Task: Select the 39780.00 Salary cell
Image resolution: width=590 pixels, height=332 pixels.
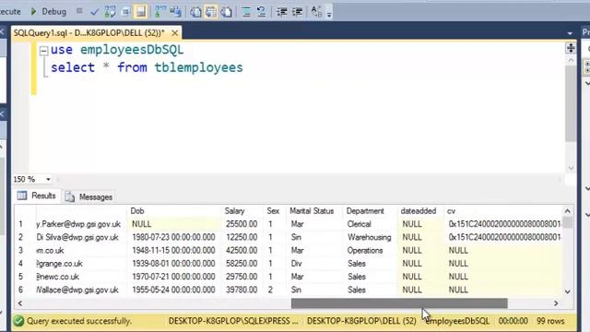Action: (242, 290)
